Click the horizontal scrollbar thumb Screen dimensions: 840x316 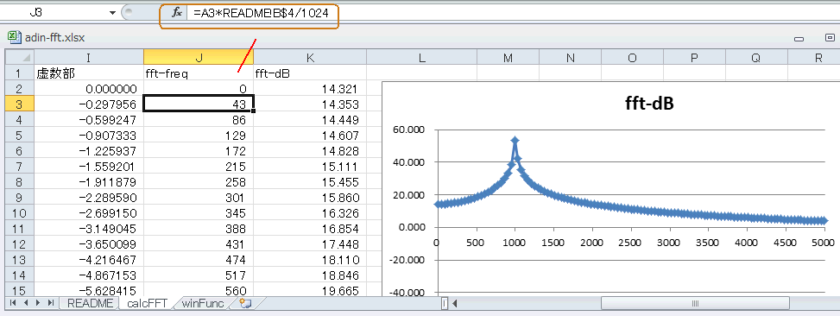[x=695, y=304]
